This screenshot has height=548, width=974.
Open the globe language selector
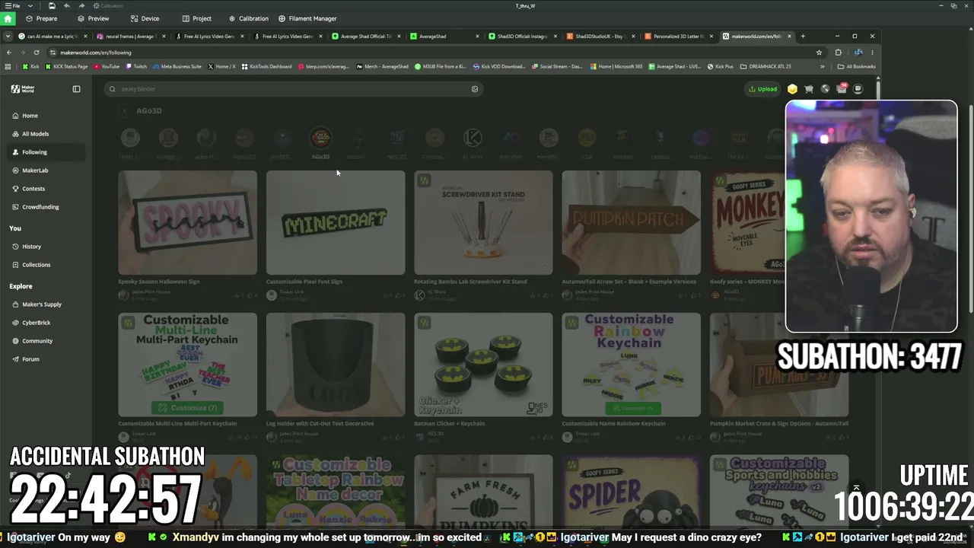pos(825,89)
